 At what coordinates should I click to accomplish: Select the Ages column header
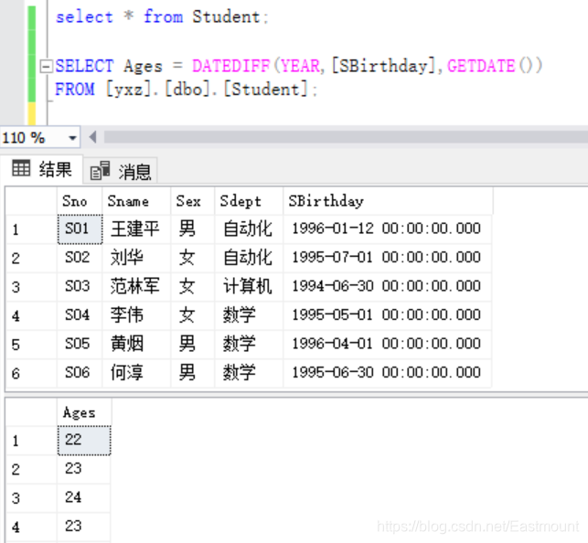pyautogui.click(x=84, y=412)
